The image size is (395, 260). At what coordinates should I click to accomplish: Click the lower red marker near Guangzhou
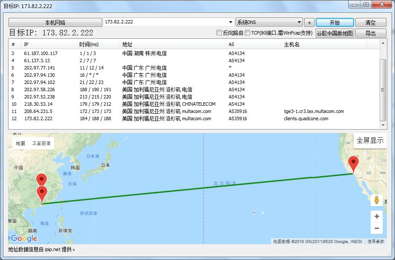point(42,194)
